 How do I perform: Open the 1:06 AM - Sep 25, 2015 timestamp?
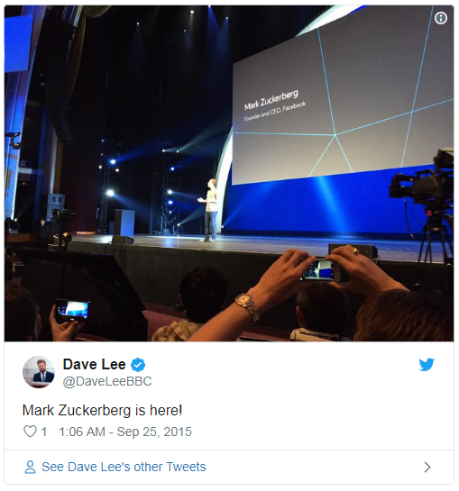point(125,432)
